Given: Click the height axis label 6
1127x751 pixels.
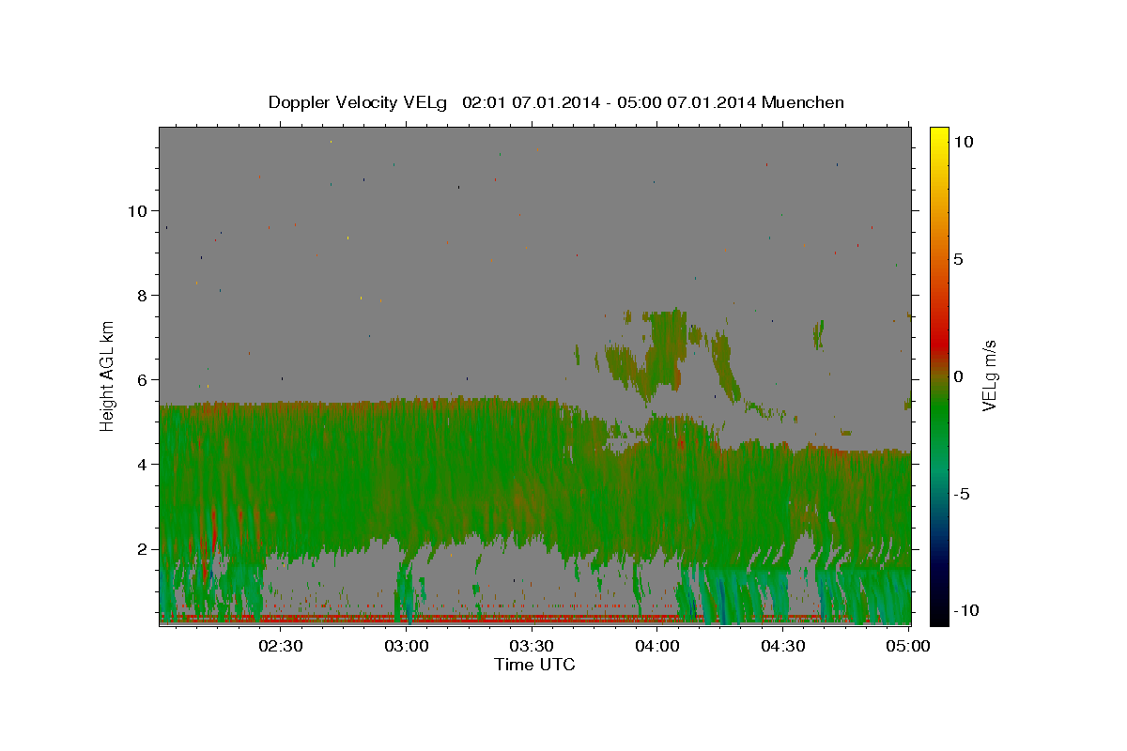Looking at the screenshot, I should [143, 379].
